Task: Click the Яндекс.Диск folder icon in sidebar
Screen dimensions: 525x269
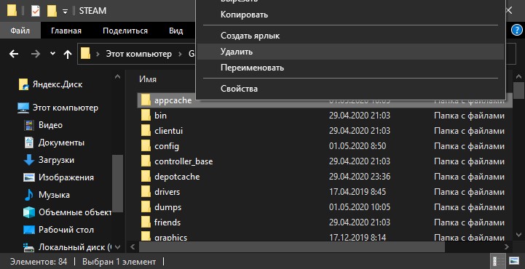Action: [x=23, y=84]
